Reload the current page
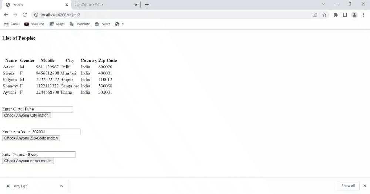This screenshot has height=194, width=370. pos(24,15)
